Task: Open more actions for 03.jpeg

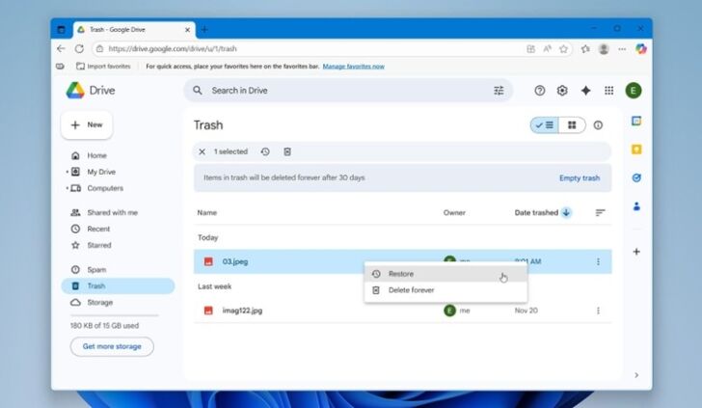Action: pos(598,261)
